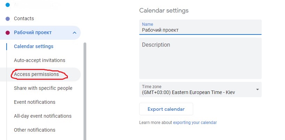Image resolution: width=285 pixels, height=140 pixels.
Task: Go to Other notifications section
Action: click(34, 130)
